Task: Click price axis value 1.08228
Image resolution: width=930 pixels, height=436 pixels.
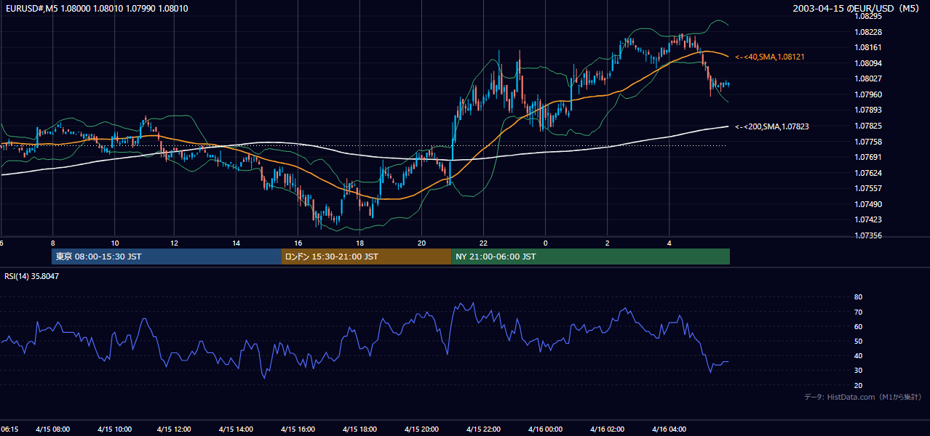Action: pos(868,32)
